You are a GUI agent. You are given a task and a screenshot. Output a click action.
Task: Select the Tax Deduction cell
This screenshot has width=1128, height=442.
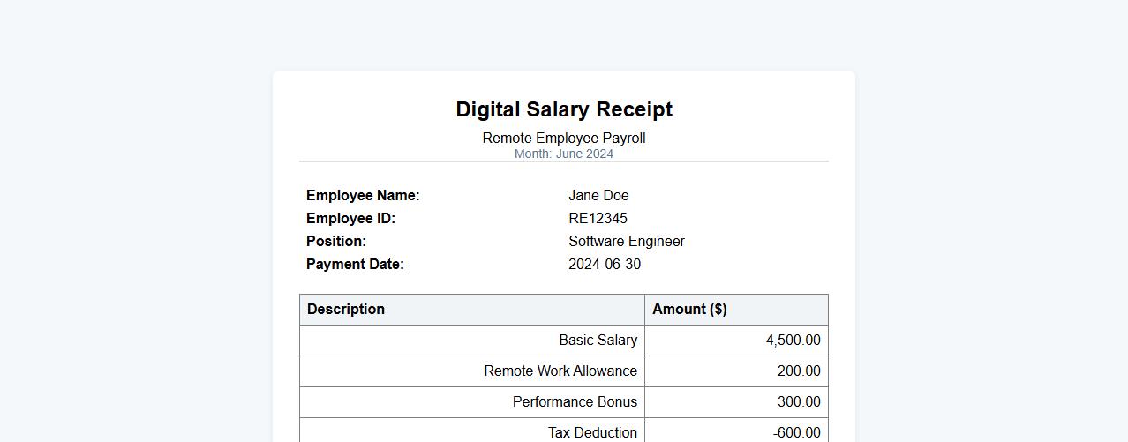[472, 431]
